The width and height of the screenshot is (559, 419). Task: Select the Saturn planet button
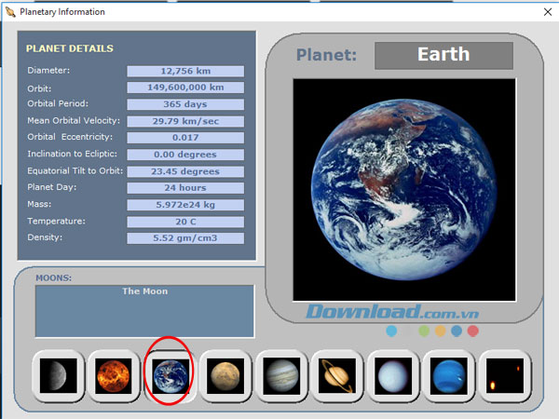(337, 376)
